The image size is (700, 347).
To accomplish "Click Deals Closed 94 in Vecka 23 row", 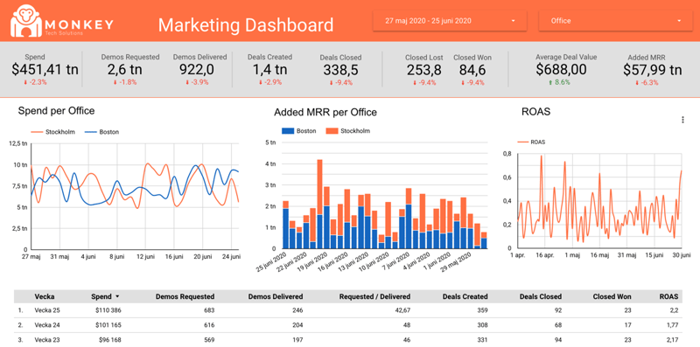I will 557,339.
